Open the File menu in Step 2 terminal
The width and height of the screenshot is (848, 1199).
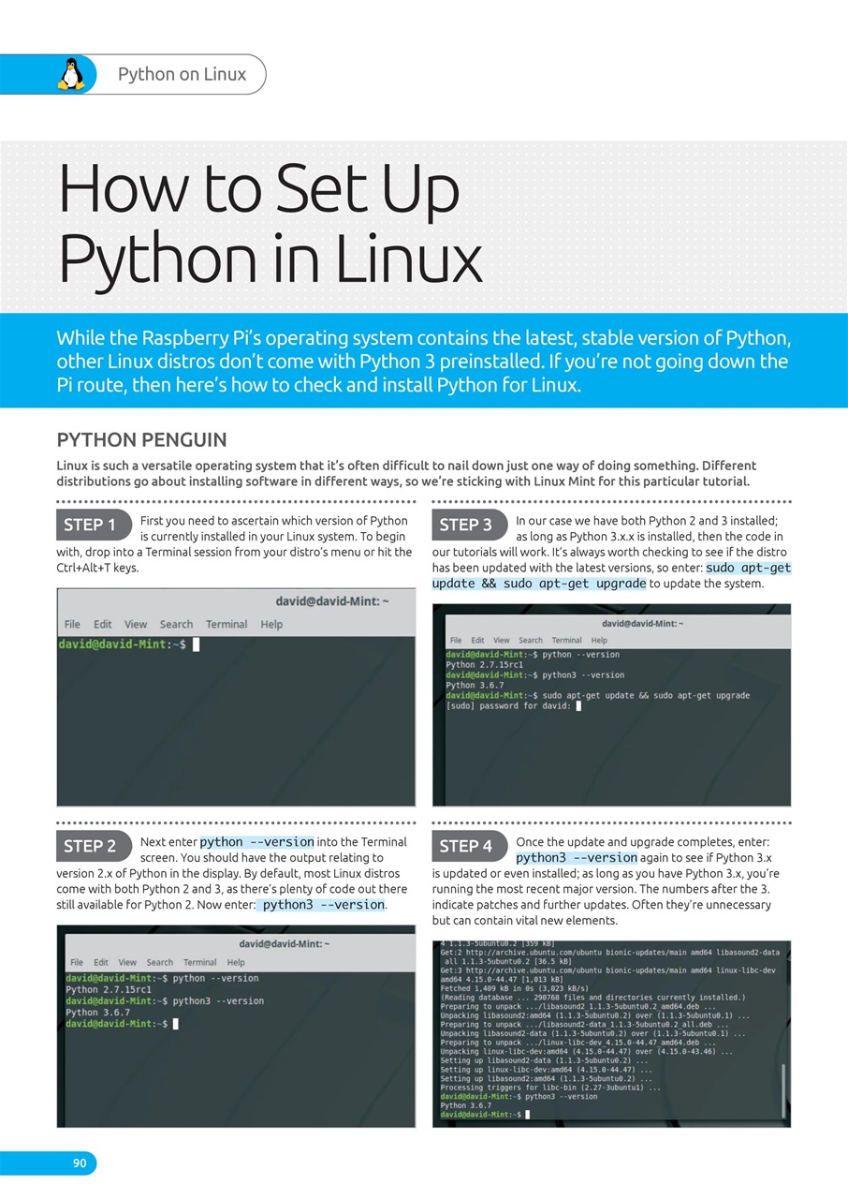[77, 961]
